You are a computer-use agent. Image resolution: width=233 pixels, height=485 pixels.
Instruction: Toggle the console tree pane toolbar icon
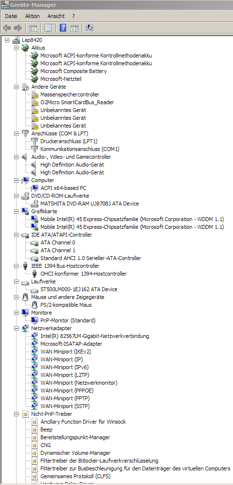click(x=33, y=28)
